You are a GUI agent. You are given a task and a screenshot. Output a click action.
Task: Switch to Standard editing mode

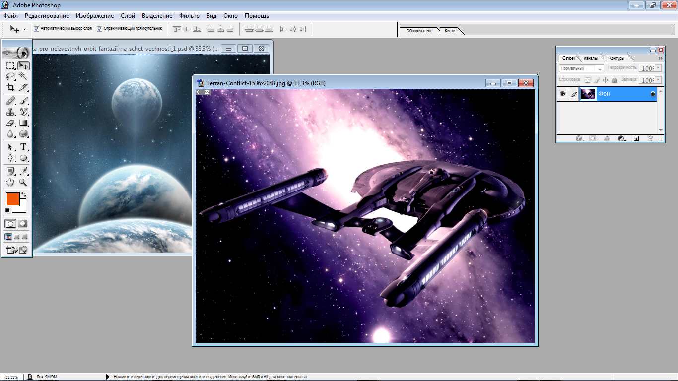[x=10, y=224]
